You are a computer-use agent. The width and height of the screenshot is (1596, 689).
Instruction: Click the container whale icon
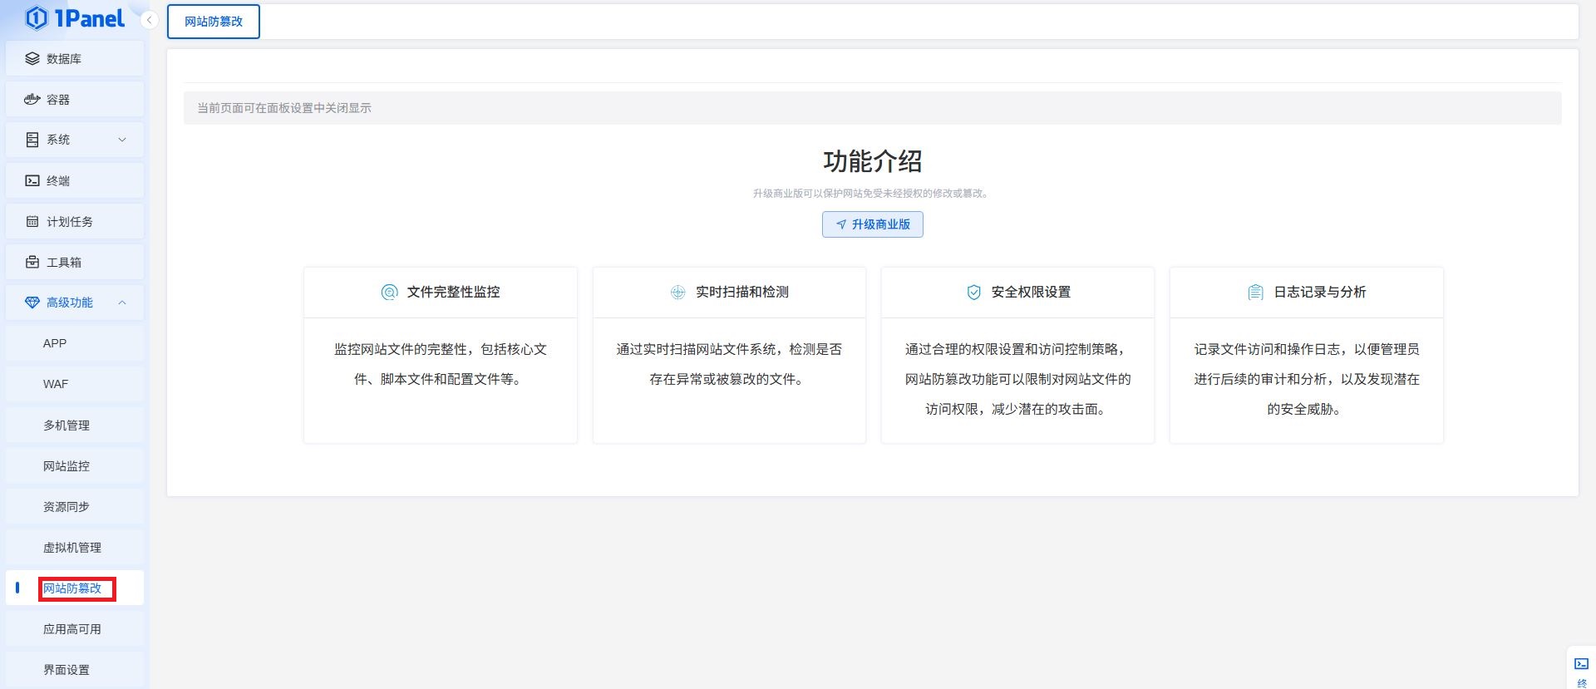(x=32, y=100)
